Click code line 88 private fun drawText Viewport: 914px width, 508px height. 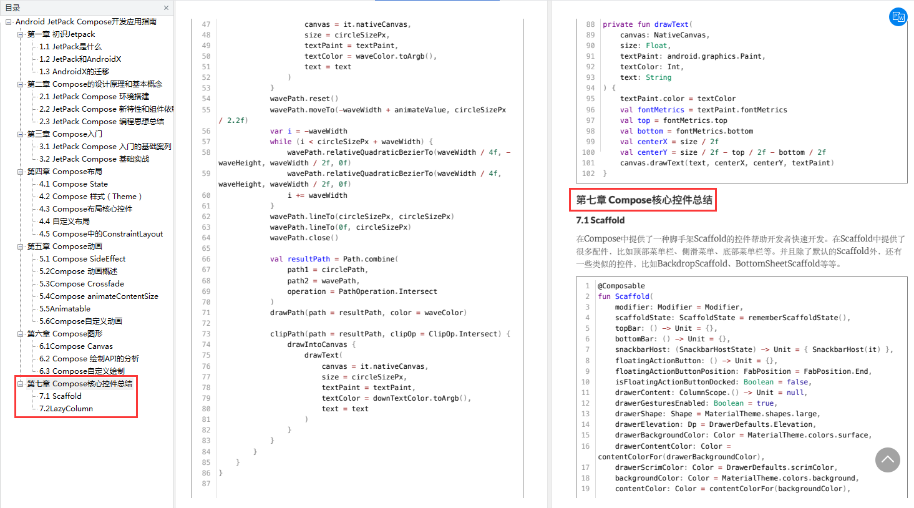[648, 24]
